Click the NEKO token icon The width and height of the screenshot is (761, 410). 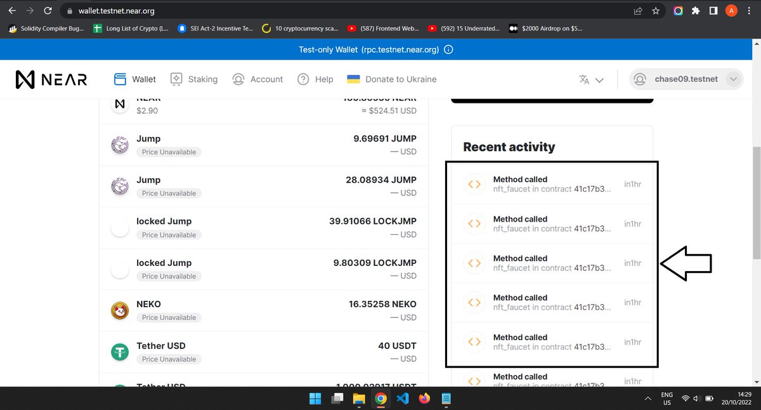click(x=120, y=310)
